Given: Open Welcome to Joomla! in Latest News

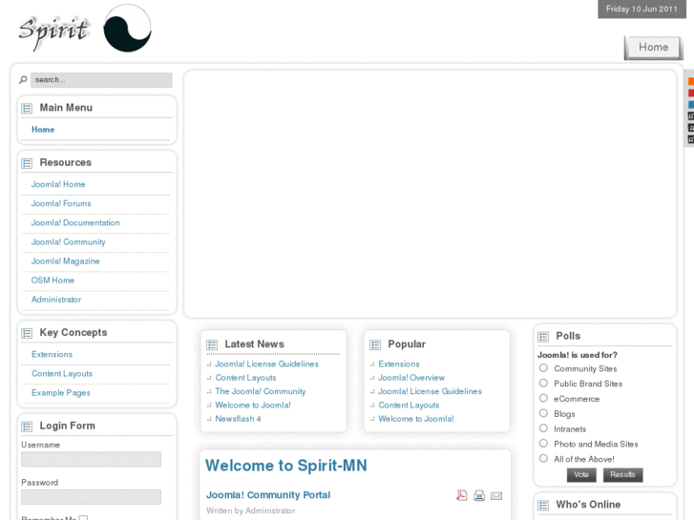Looking at the screenshot, I should pos(253,406).
